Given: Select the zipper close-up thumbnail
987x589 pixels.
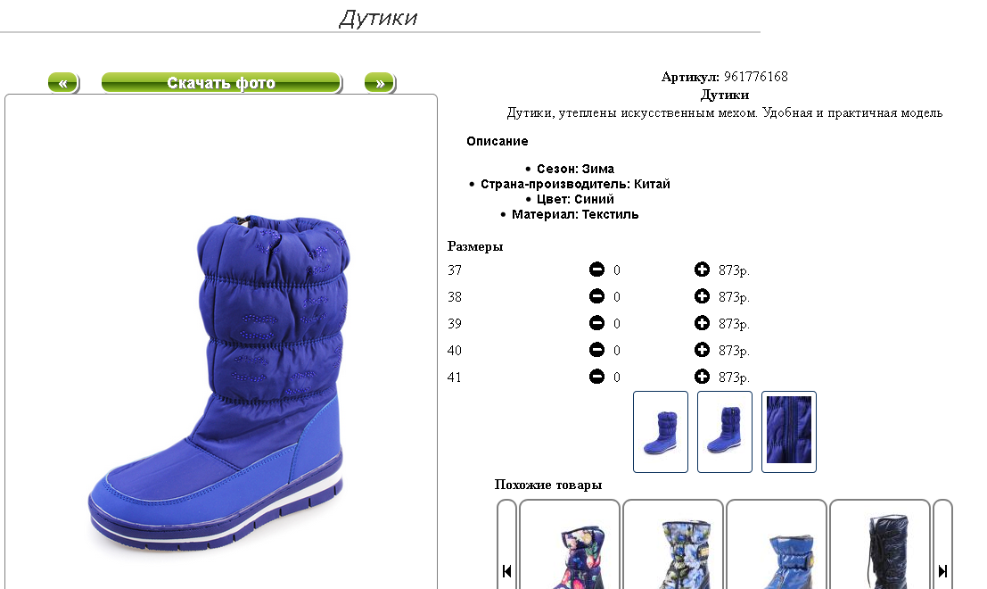Looking at the screenshot, I should pos(789,432).
